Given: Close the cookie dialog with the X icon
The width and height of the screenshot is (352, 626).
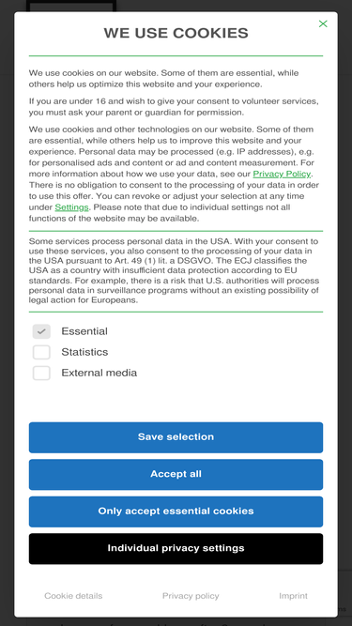Looking at the screenshot, I should point(323,24).
